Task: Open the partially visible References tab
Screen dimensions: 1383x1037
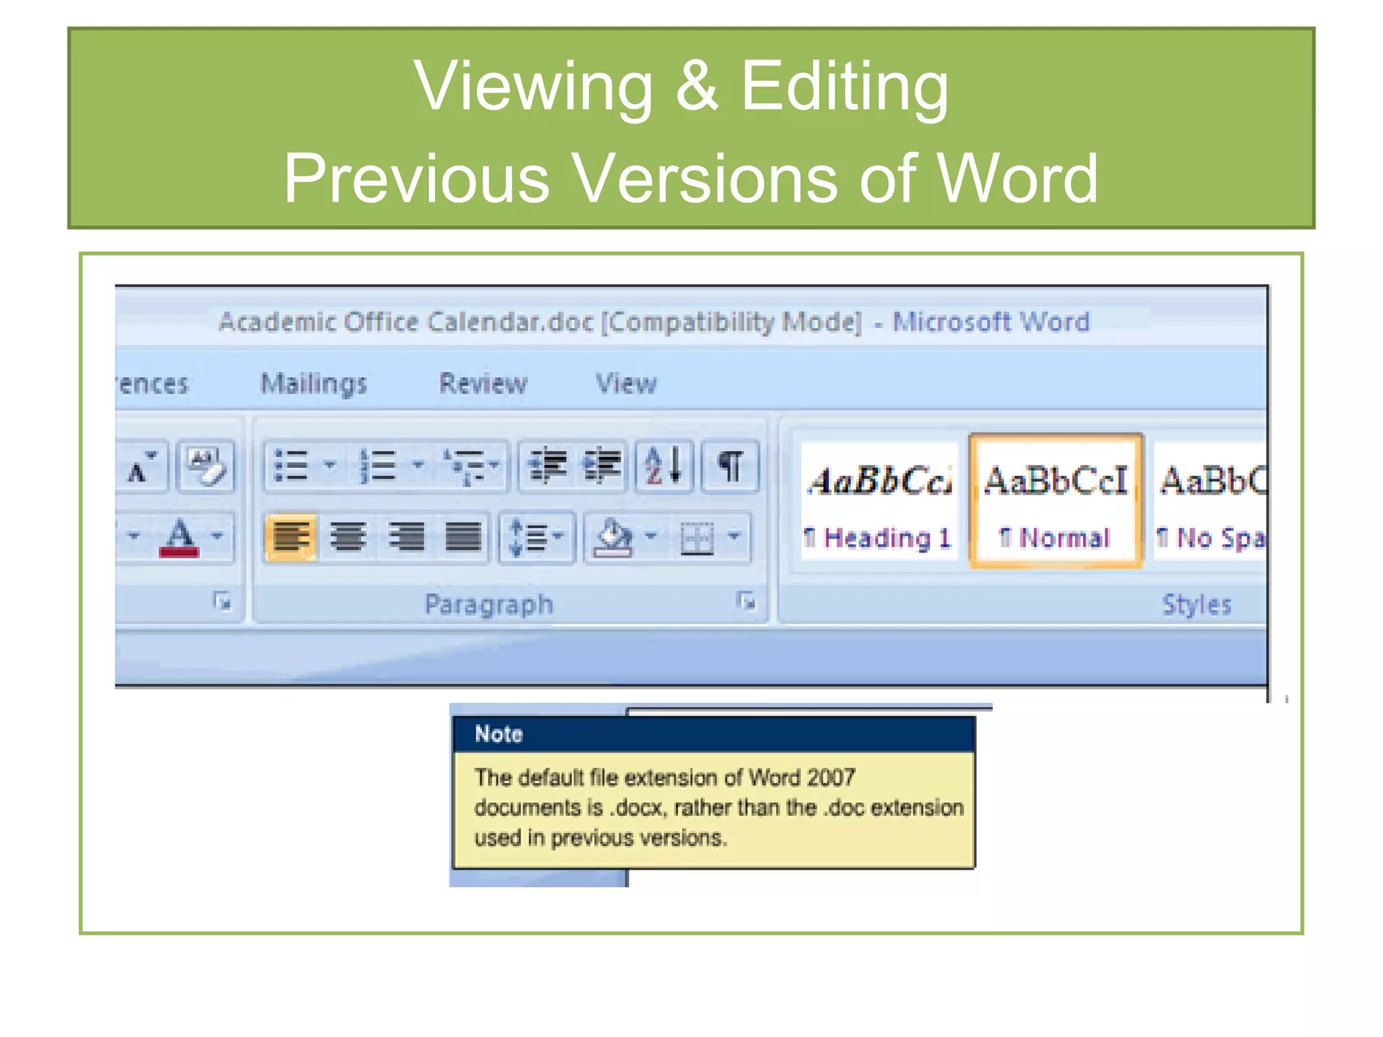Action: 153,383
